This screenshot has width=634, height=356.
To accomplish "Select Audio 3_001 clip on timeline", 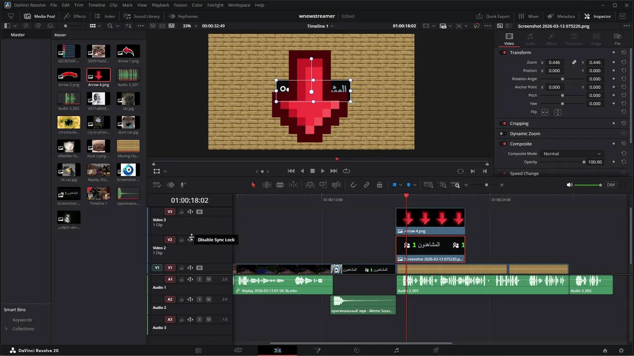I will 482,285.
